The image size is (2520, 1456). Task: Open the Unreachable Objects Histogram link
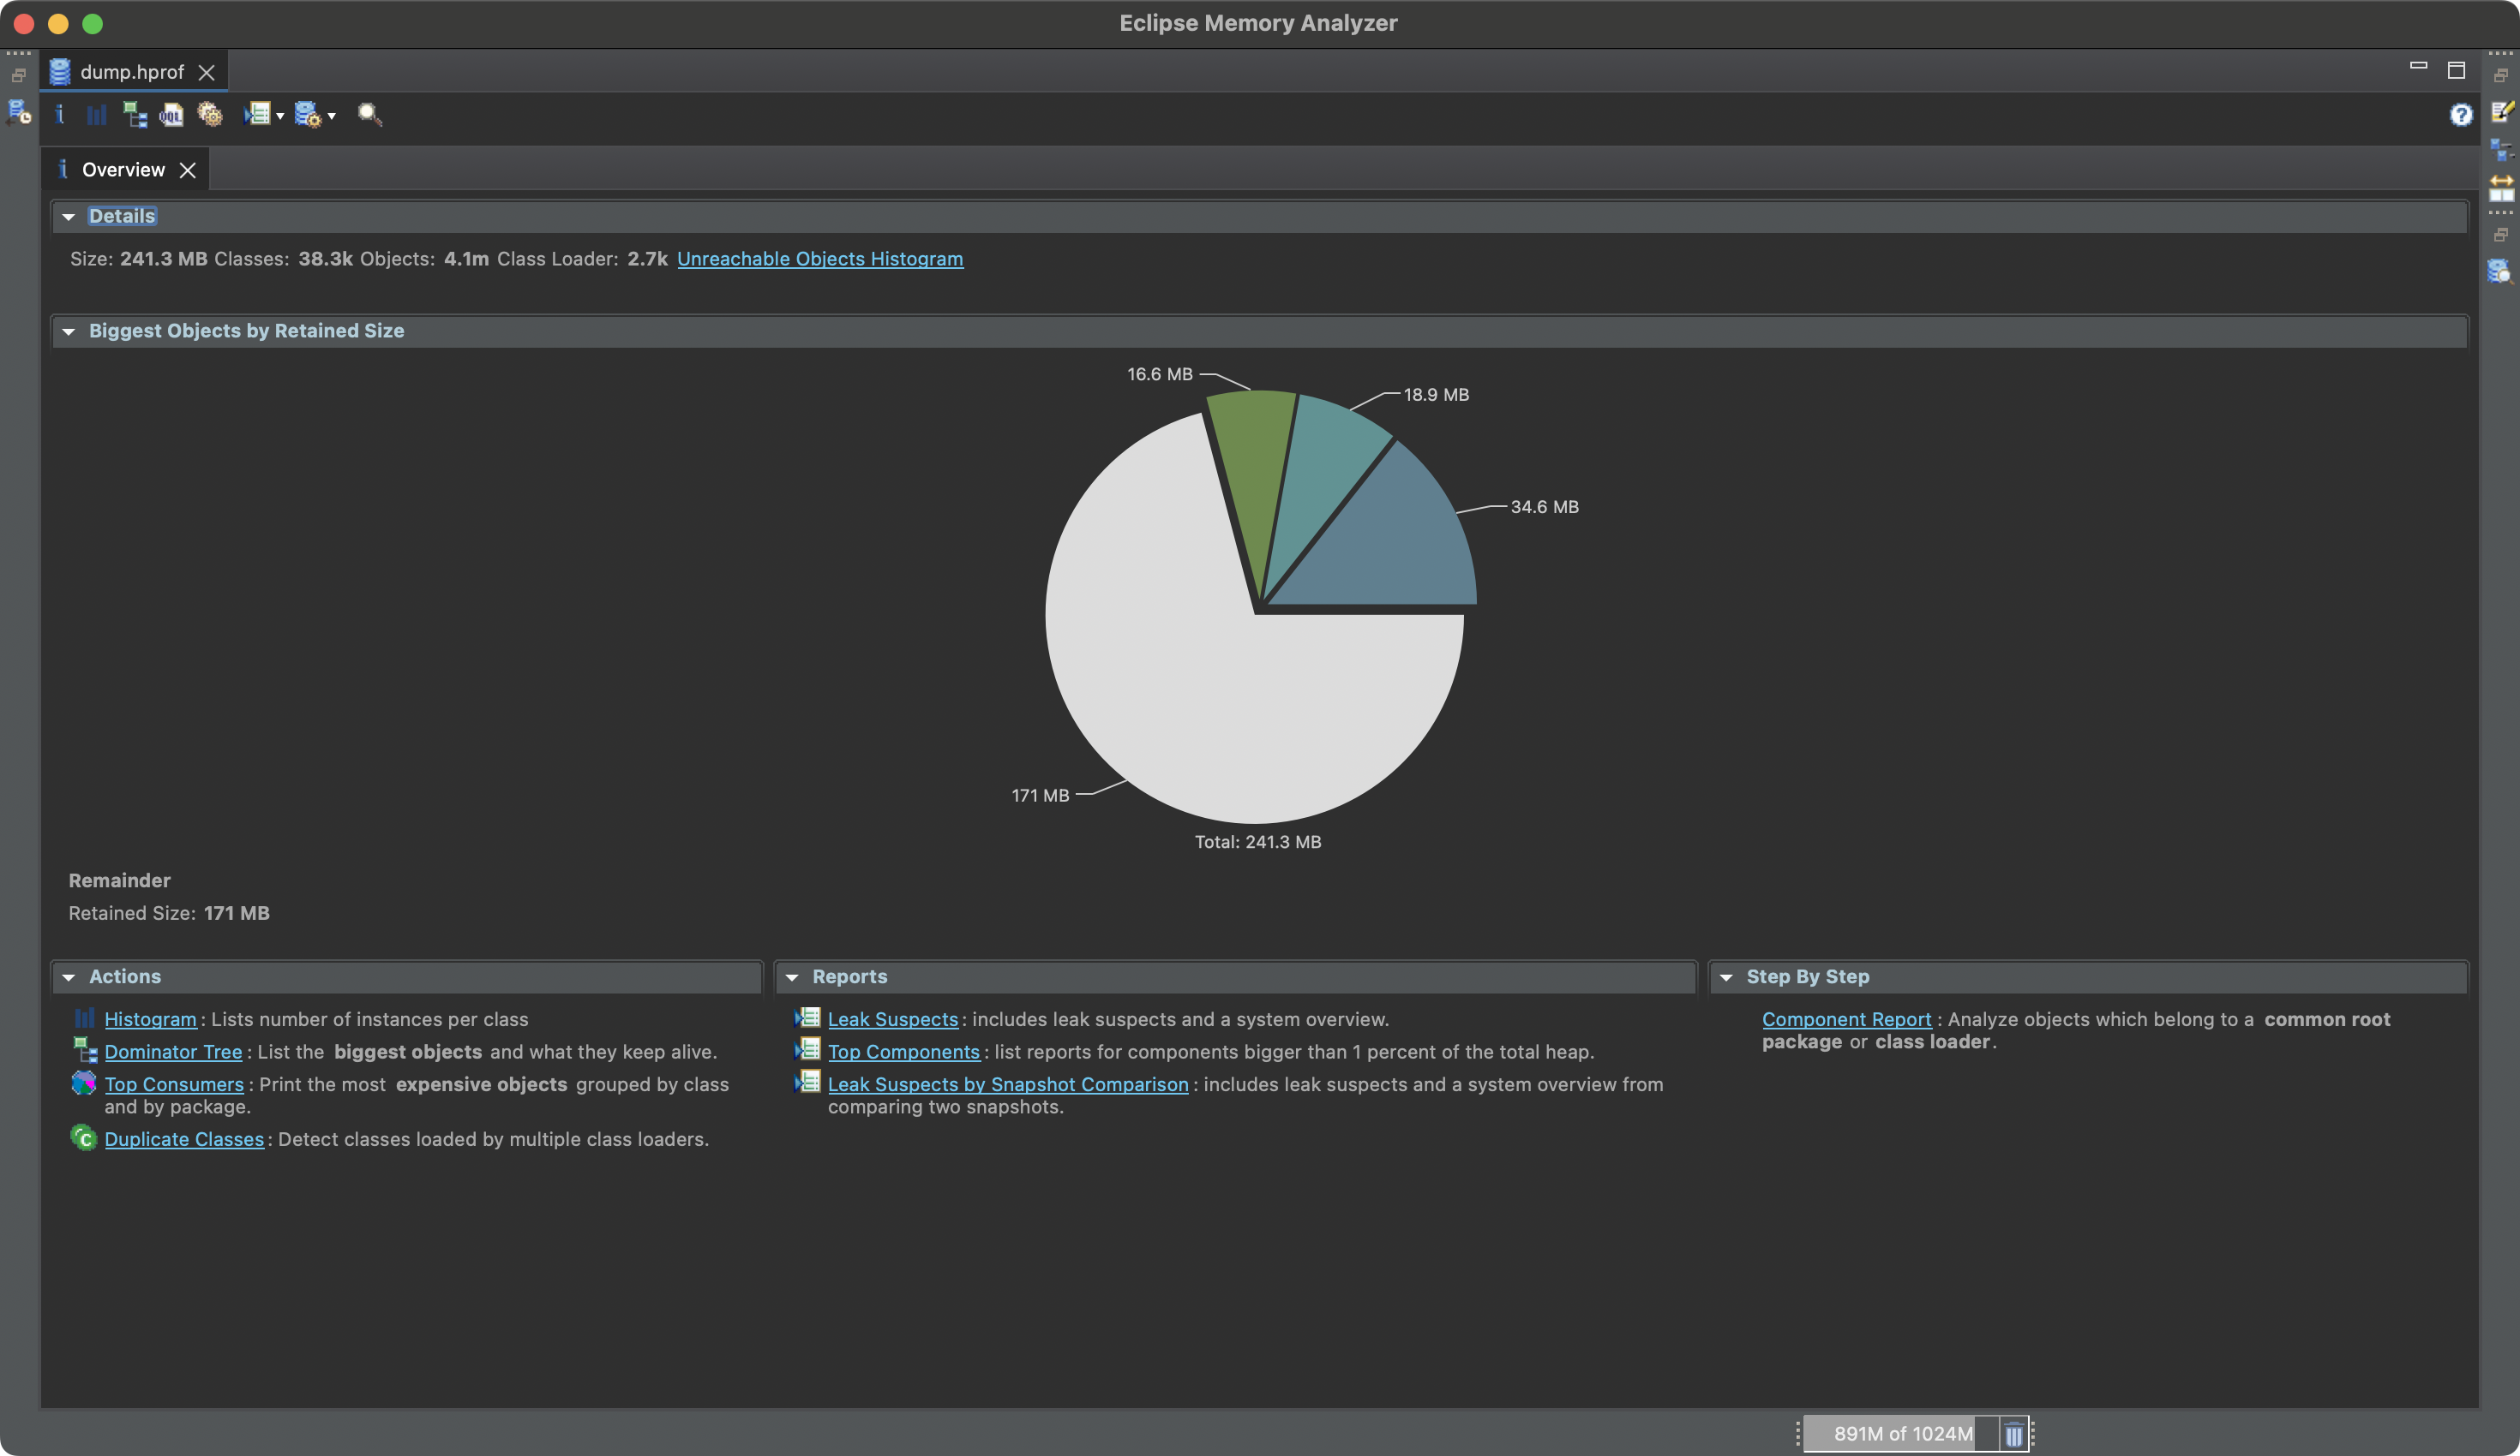pos(819,259)
